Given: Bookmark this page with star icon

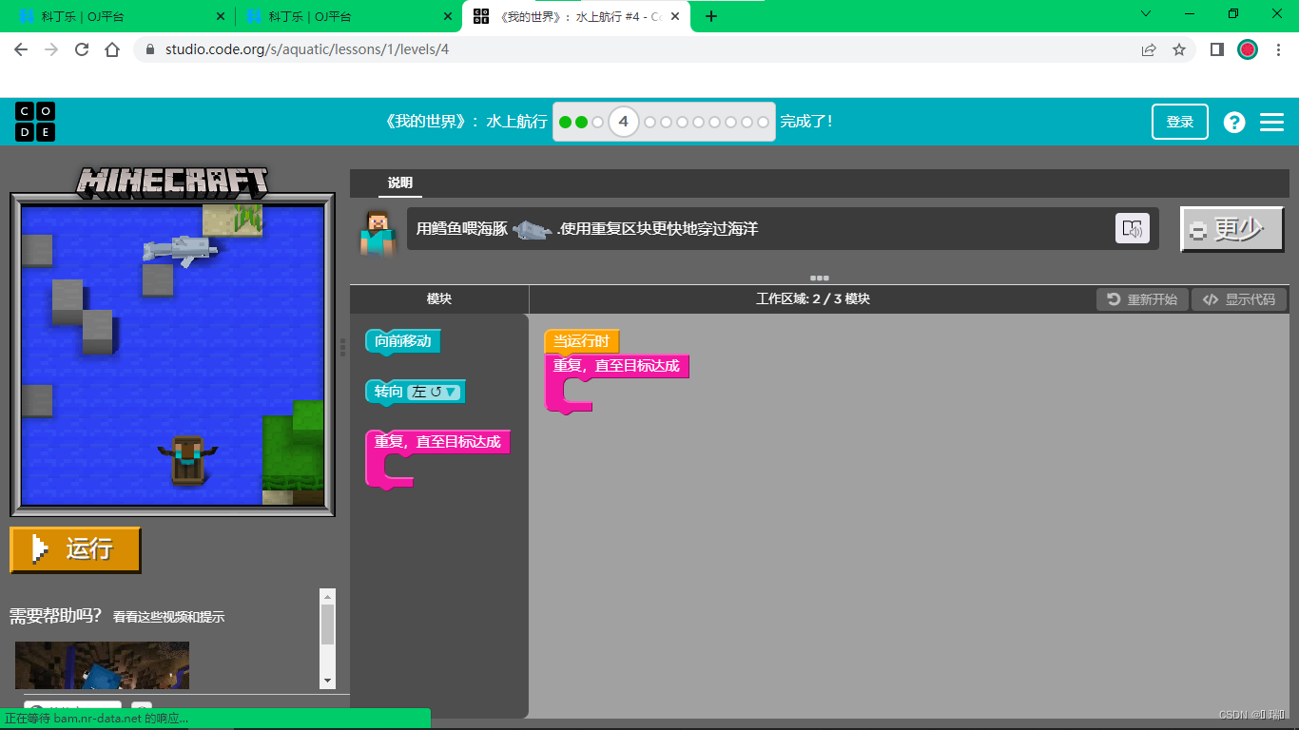Looking at the screenshot, I should [1179, 49].
